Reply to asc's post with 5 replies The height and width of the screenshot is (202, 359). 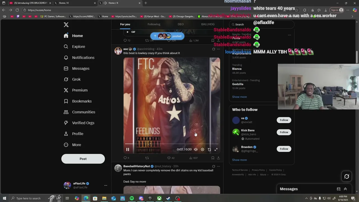126,158
